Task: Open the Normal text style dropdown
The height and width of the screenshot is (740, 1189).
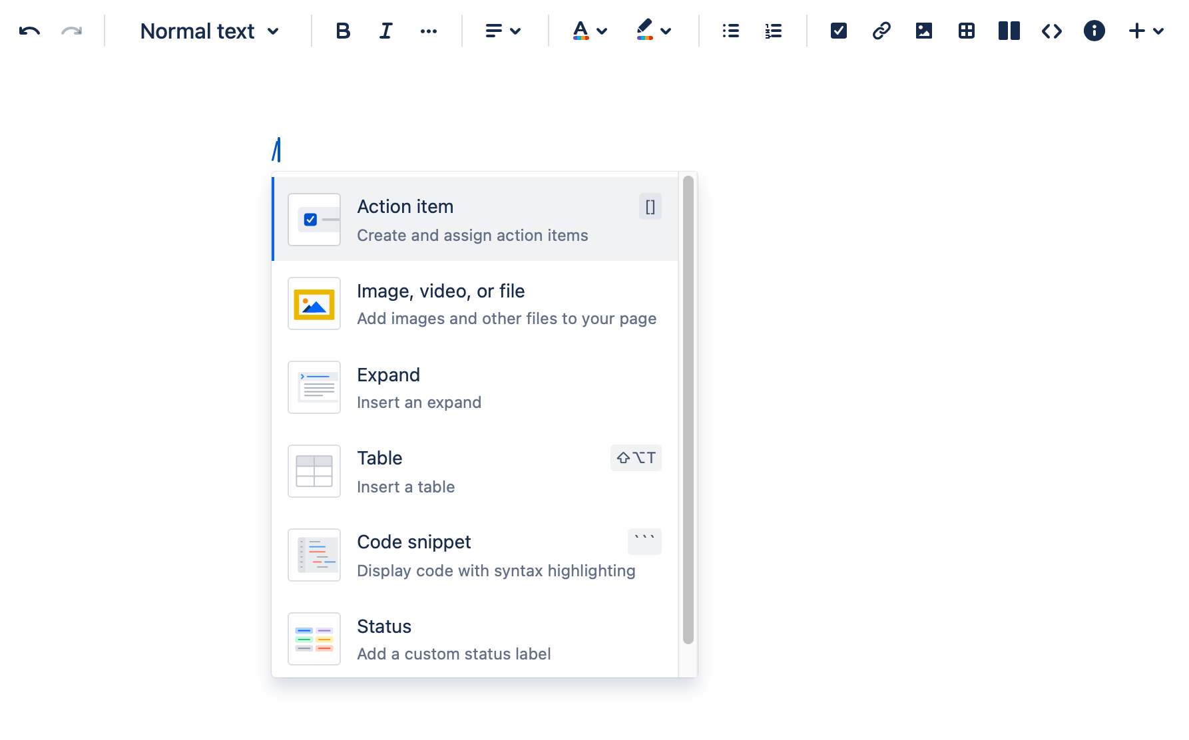Action: (209, 31)
